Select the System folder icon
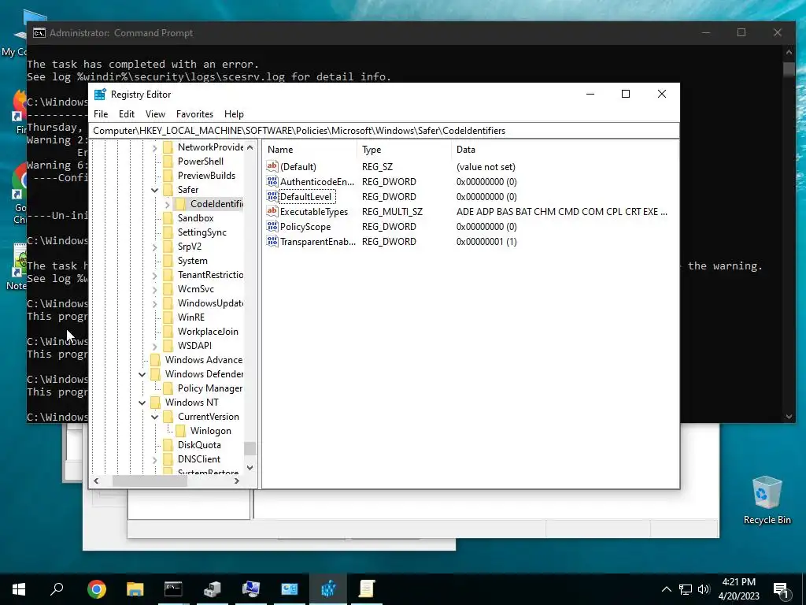 168,261
